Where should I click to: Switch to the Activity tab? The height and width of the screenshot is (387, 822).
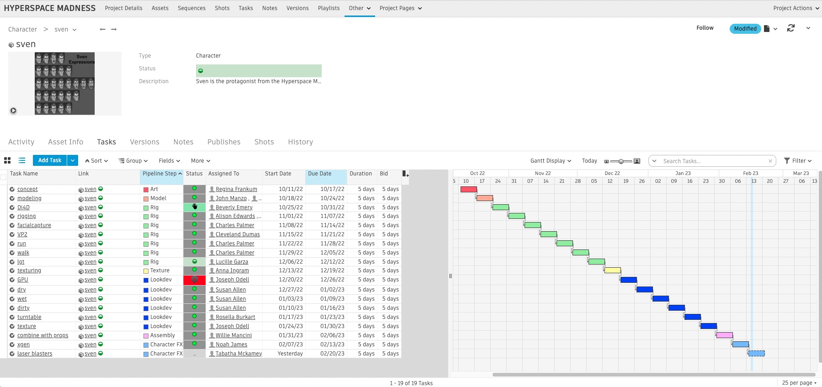(x=21, y=142)
